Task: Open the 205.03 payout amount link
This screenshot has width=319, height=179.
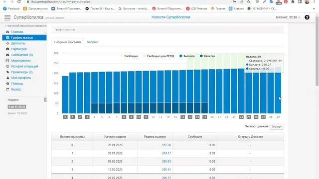Action: (166, 161)
